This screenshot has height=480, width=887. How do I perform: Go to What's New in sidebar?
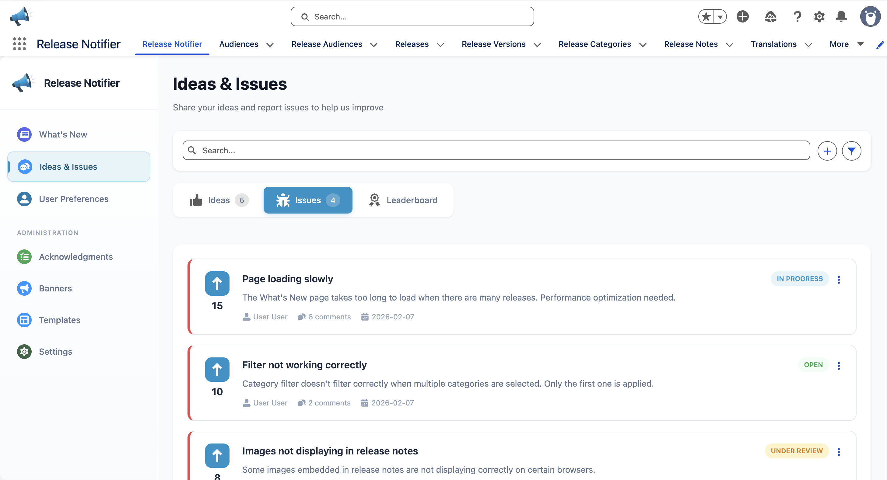pyautogui.click(x=79, y=134)
